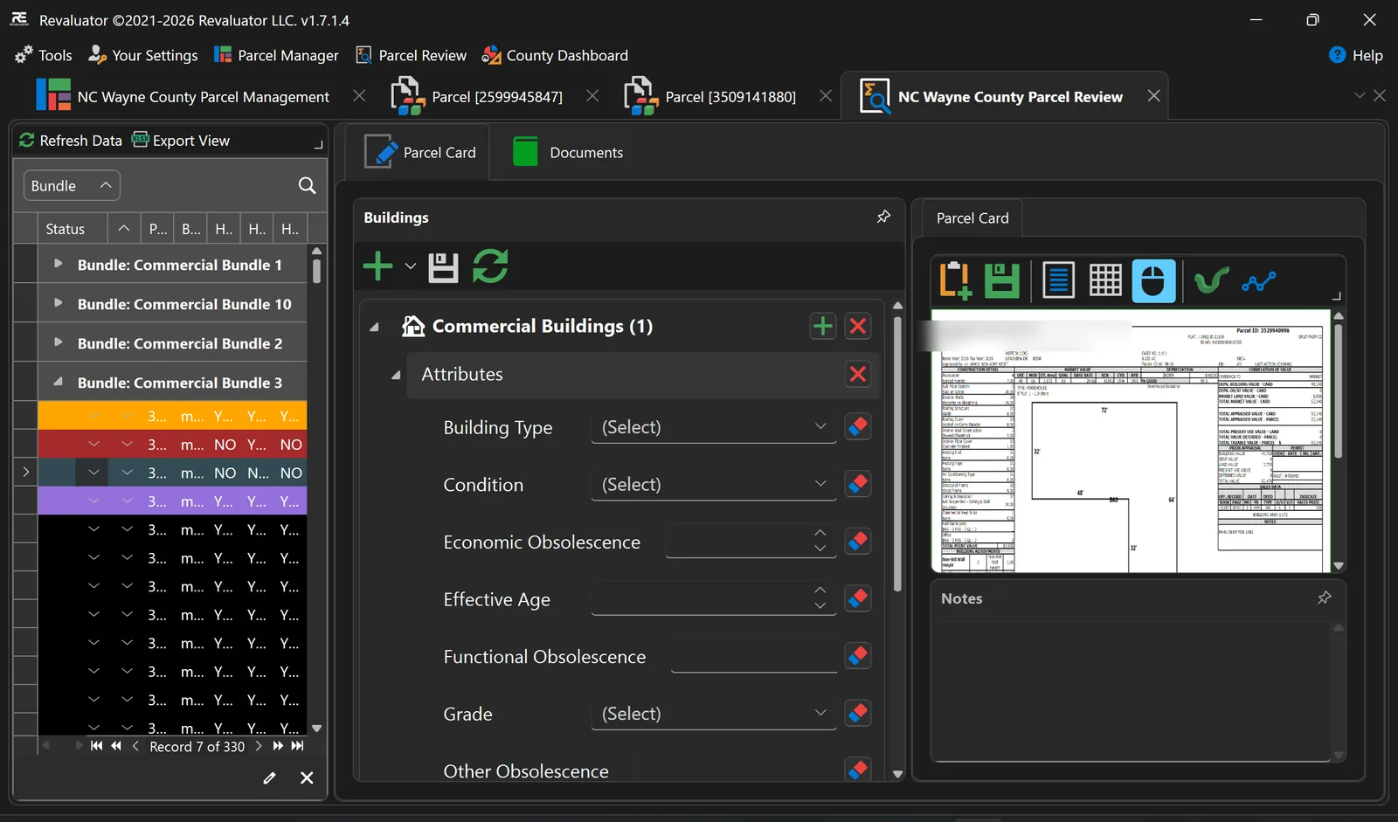Screen dimensions: 1398x822
Task: Close the Parcel [2599945847] tab
Action: (592, 96)
